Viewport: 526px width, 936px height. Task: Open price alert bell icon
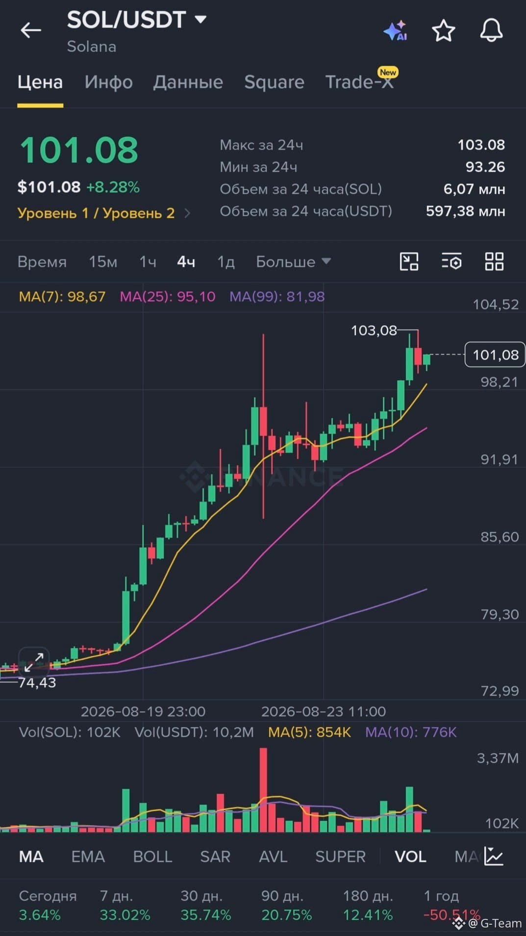point(491,30)
